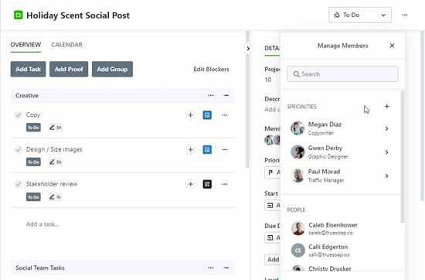Viewport: 425px width, 280px height.
Task: Add assignee to Design / Size images
Action: (191, 149)
